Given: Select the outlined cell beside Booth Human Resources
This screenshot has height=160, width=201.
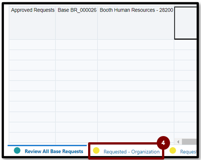Looking at the screenshot, I should click(x=186, y=23).
